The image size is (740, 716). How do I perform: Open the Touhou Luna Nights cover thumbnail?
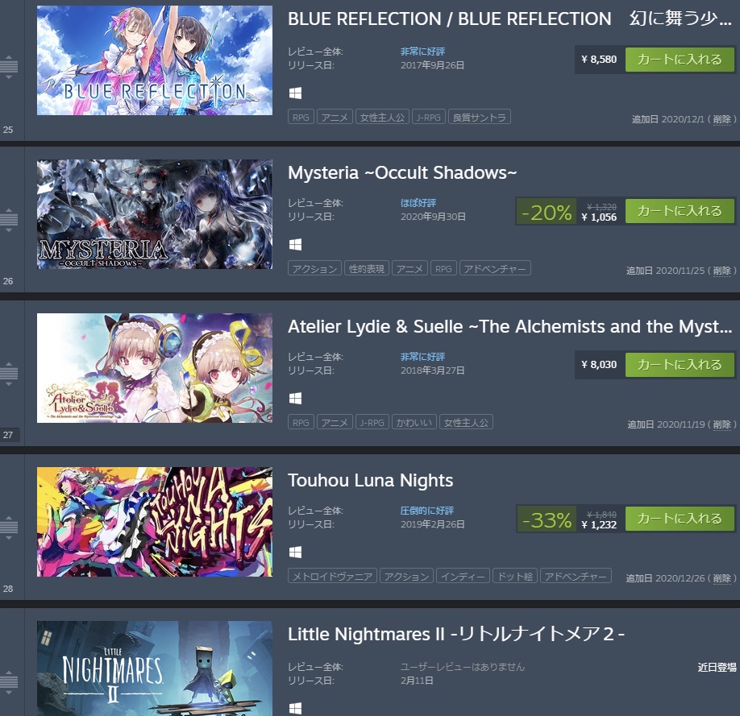pyautogui.click(x=155, y=522)
